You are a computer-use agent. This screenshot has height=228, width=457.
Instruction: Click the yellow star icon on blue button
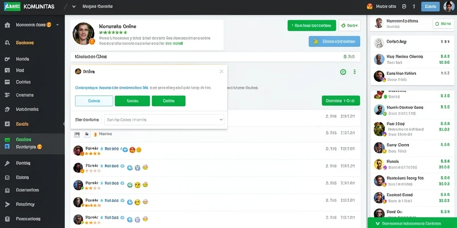tap(316, 42)
